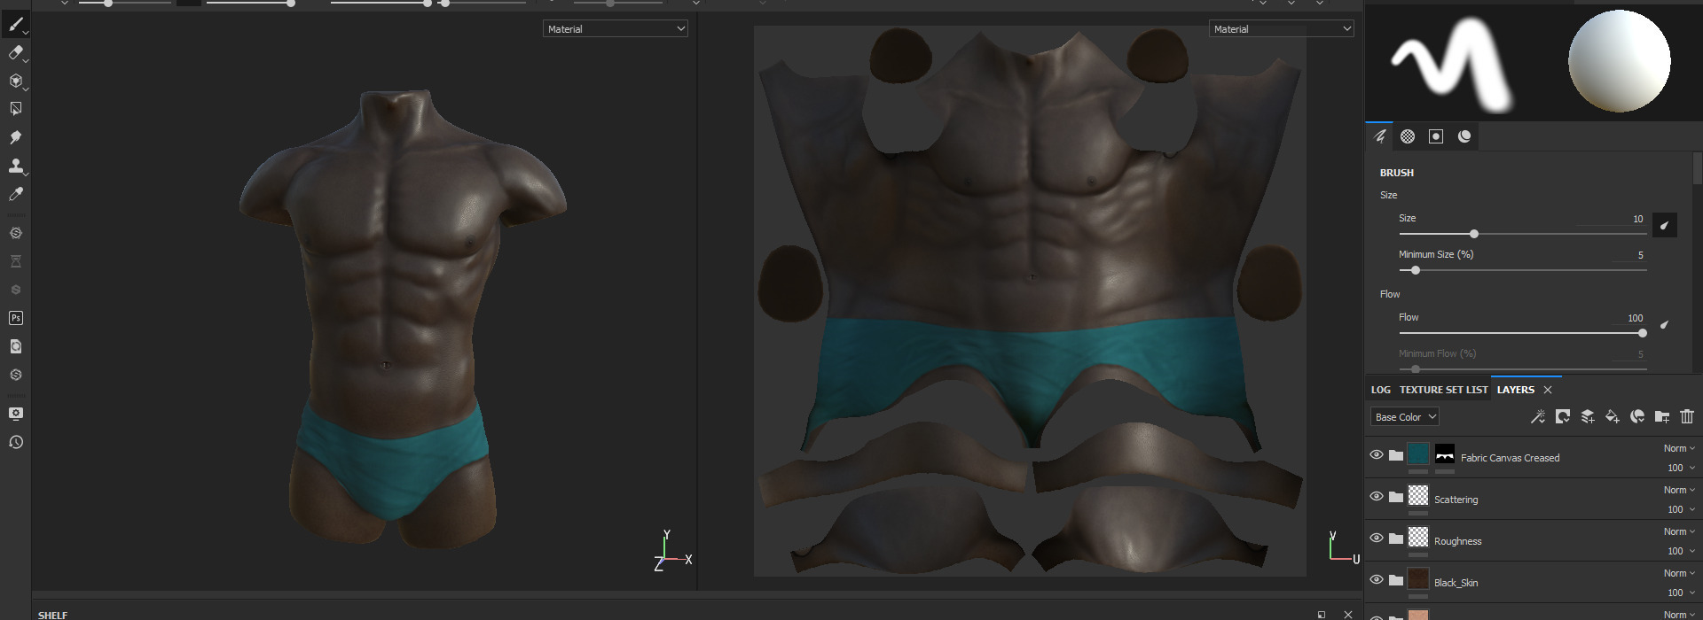The width and height of the screenshot is (1703, 620).
Task: Switch to the Log tab
Action: 1380,390
